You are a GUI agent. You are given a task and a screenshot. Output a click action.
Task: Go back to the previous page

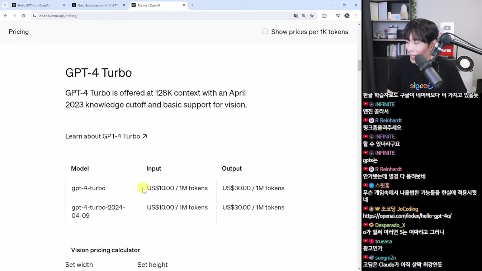point(5,16)
